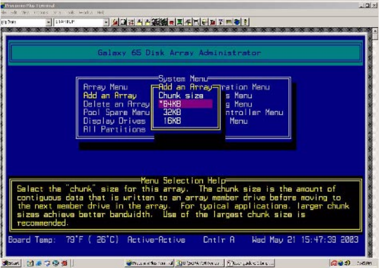This screenshot has height=268, width=379.
Task: Click the Windows Start button
Action: coord(11,262)
